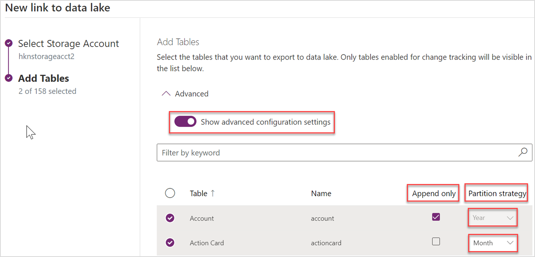Click the select-all circle in the table header
Image resolution: width=535 pixels, height=257 pixels.
tap(170, 193)
